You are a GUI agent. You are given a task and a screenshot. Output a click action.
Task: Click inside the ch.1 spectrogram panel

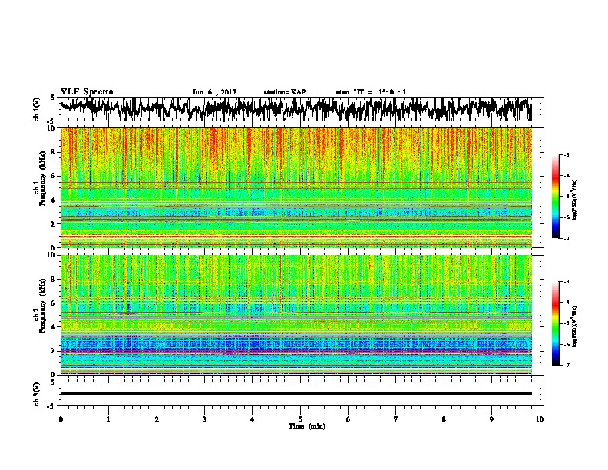click(296, 187)
